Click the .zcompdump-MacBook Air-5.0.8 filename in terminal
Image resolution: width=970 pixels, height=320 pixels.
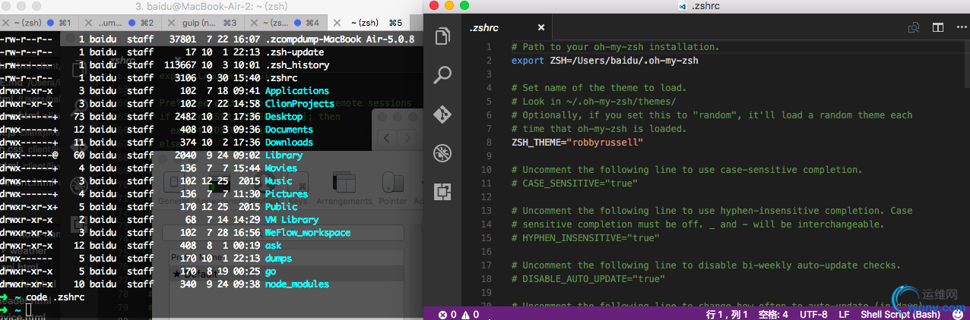(x=340, y=39)
